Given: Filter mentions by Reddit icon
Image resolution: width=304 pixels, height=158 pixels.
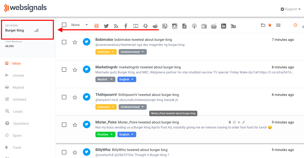Looking at the screenshot, I should click(x=155, y=26).
